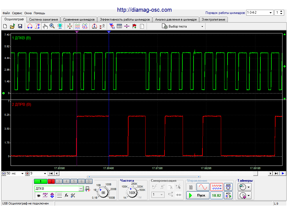Screen dimensions: 290x207
Task: Click the zero level reset icon
Action: click(x=102, y=26)
